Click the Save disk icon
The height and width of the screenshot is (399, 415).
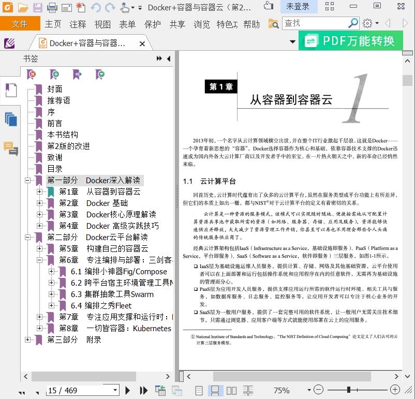(x=38, y=7)
